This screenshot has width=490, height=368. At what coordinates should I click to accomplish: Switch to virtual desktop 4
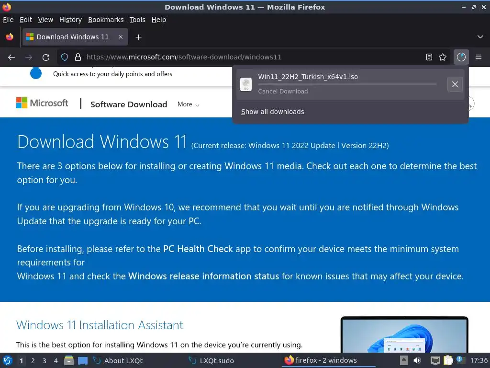click(56, 361)
